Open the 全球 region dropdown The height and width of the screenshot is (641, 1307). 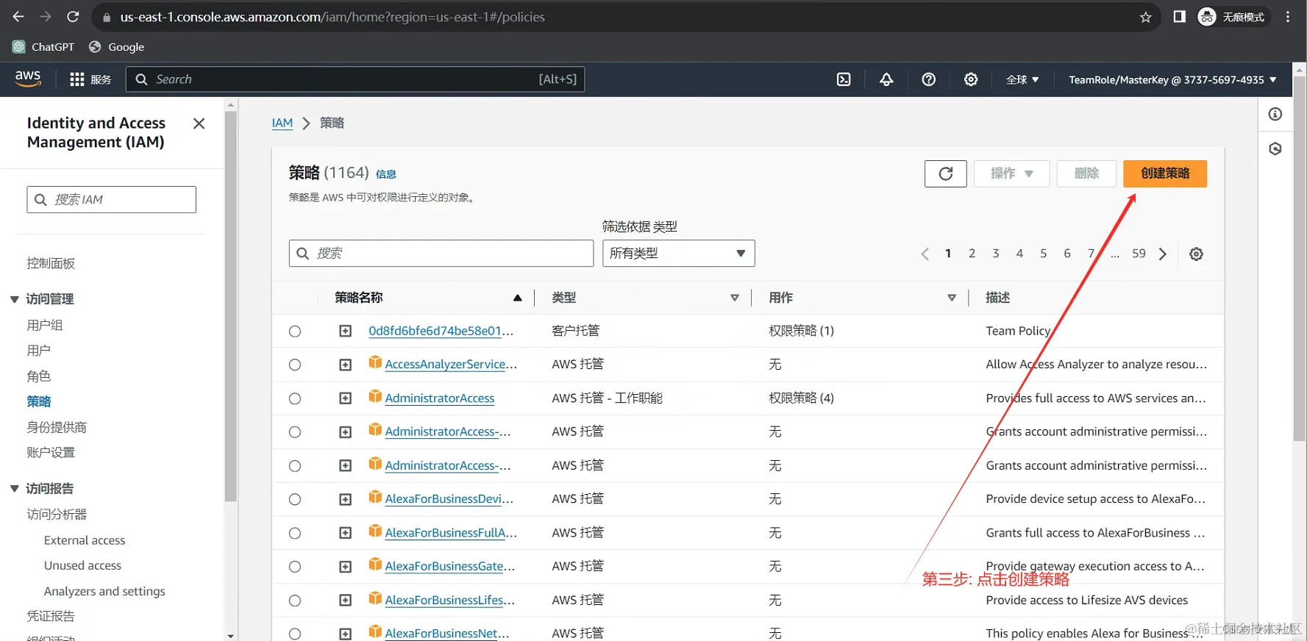[1022, 79]
